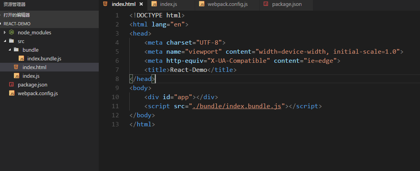Click JS icon on webpack.config.js tab

click(202, 4)
